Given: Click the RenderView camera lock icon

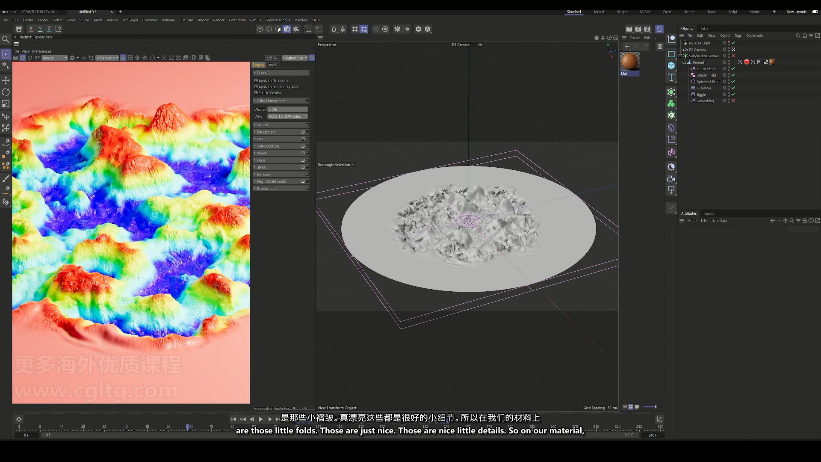Looking at the screenshot, I should tap(123, 58).
